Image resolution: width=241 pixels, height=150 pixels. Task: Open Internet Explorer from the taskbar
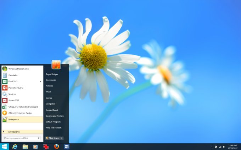[x=15, y=146]
